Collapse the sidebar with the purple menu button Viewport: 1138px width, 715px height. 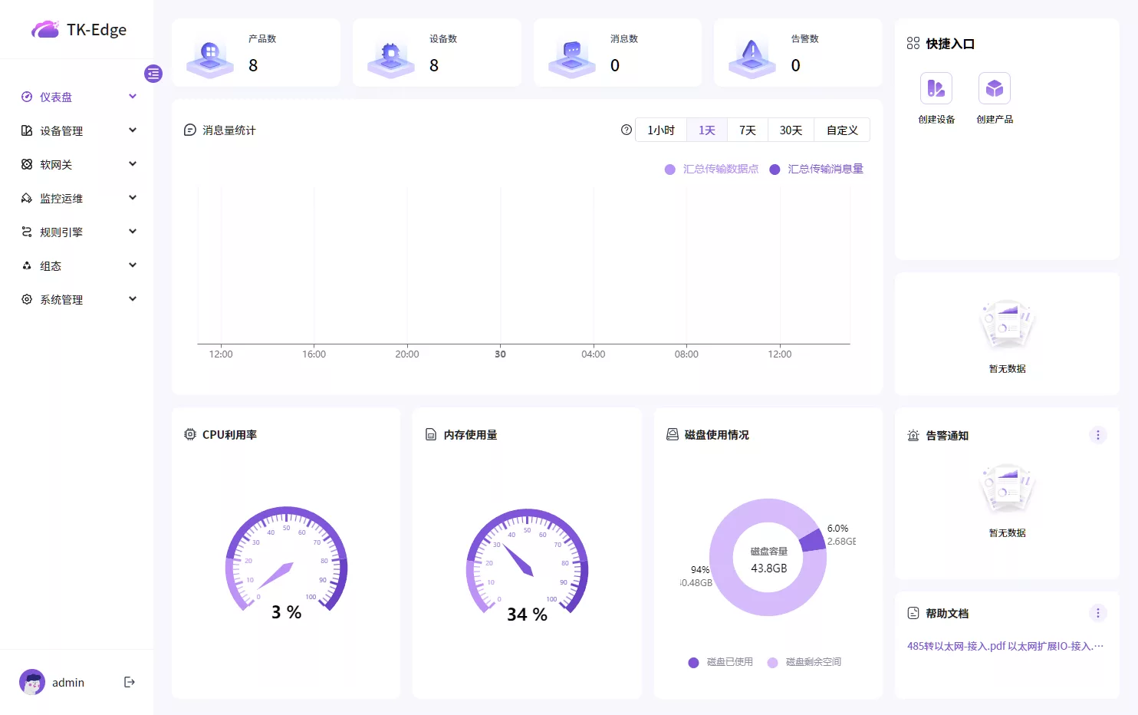point(153,74)
